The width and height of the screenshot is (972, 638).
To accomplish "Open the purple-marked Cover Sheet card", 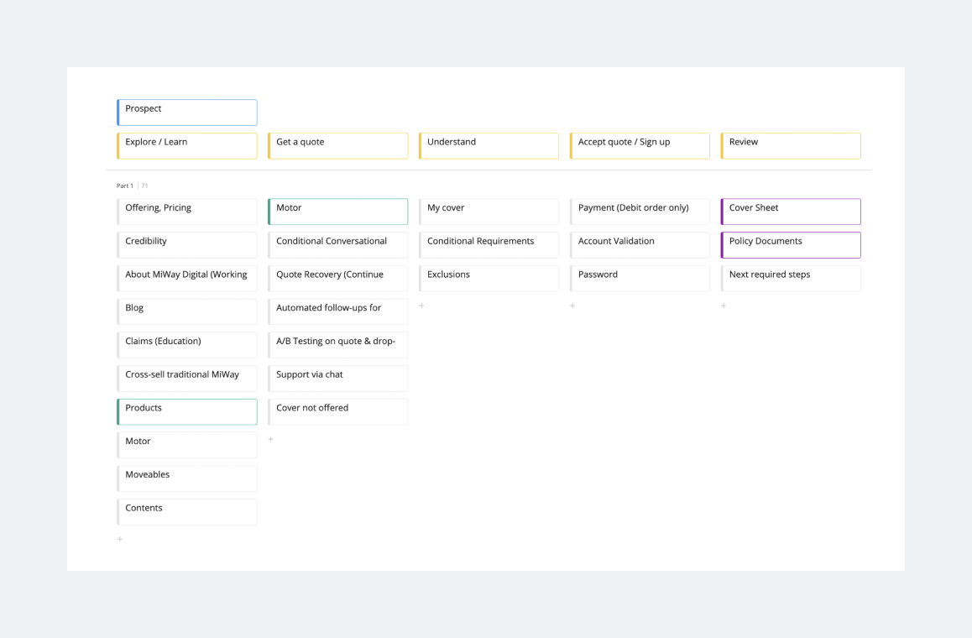I will tap(791, 212).
